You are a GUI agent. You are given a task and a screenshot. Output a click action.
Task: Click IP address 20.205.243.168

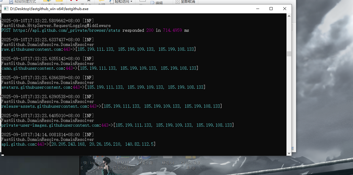[x=68, y=144]
